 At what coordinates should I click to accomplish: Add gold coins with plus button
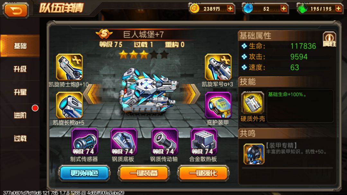230,9
